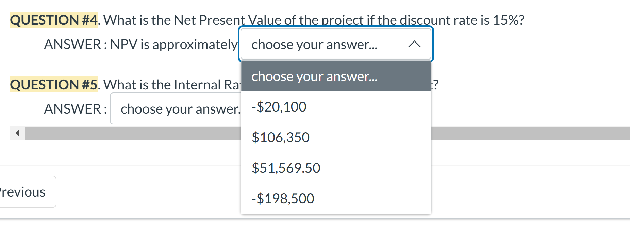Screen dimensions: 630x237
Task: Select -$198,500 in the open dropdown
Action: (x=282, y=198)
